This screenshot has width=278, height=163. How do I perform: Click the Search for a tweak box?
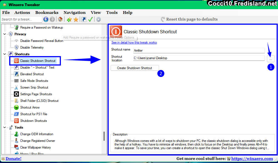point(21,19)
